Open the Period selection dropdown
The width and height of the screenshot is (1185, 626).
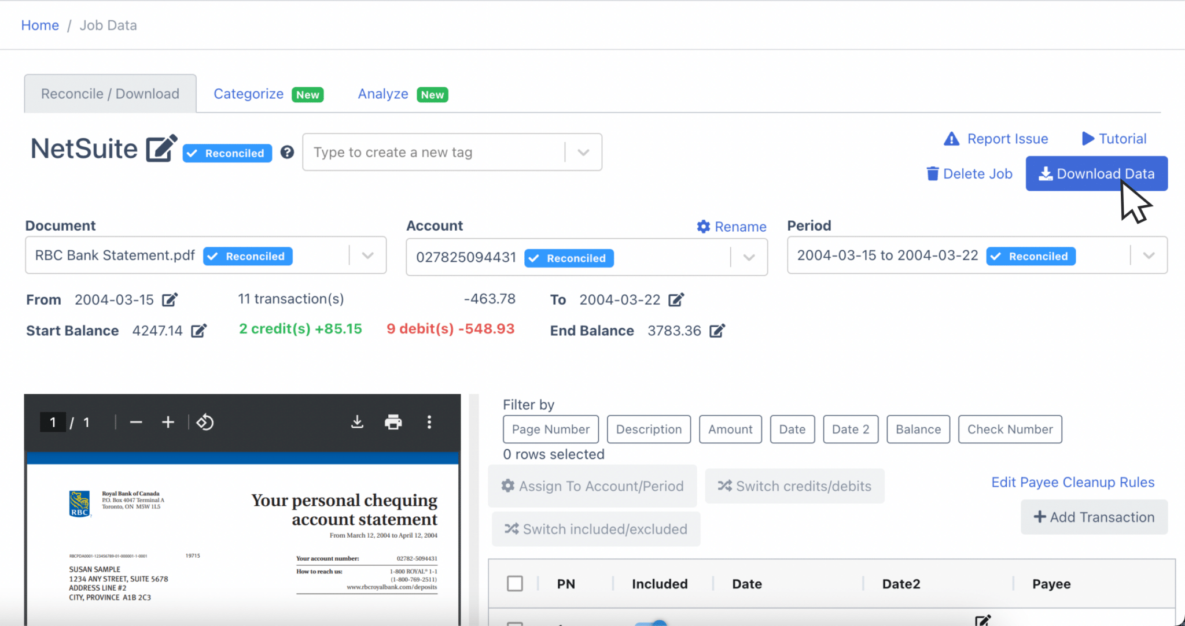click(1149, 255)
